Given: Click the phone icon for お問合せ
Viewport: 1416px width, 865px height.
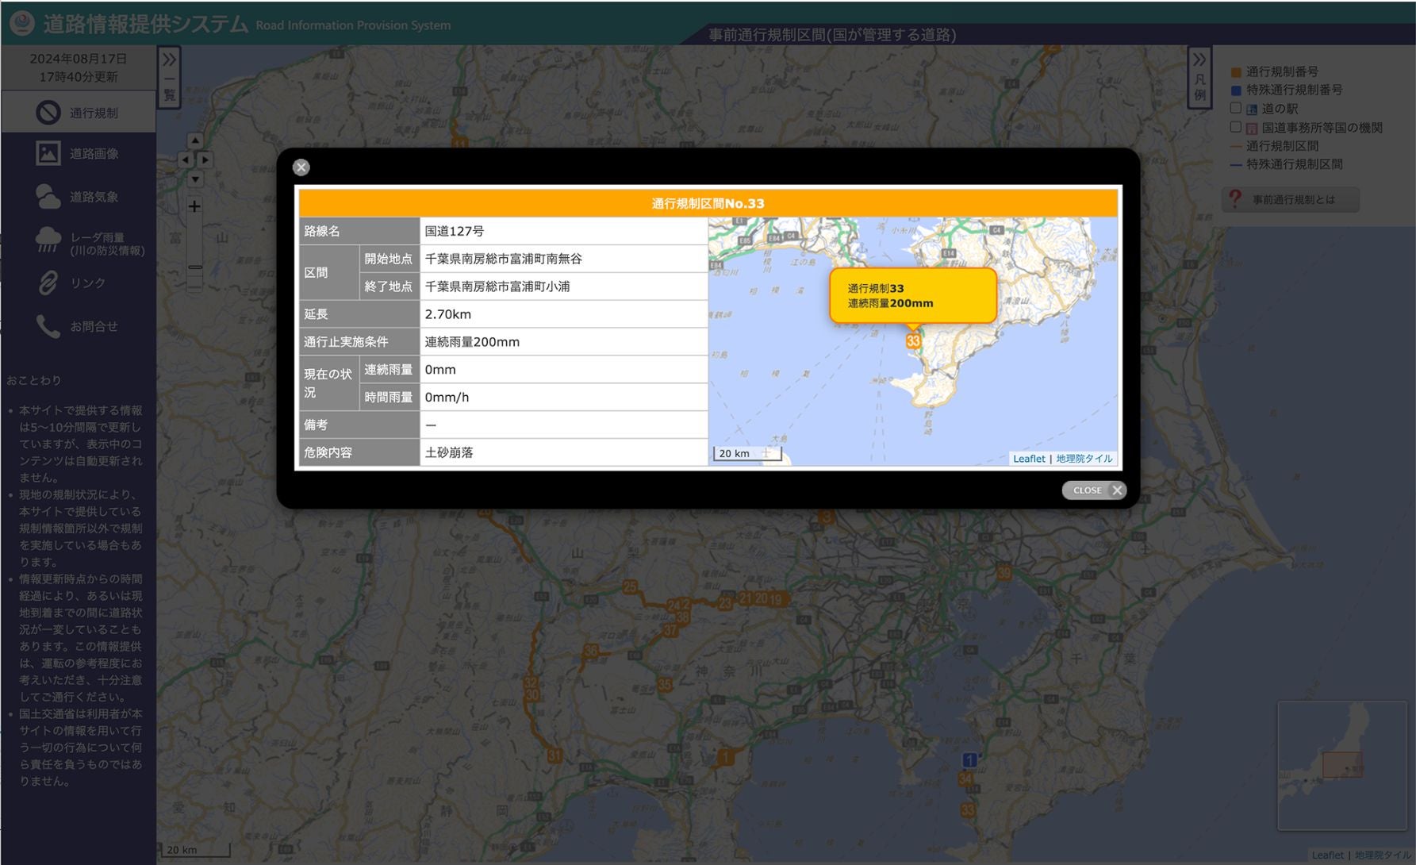Looking at the screenshot, I should [48, 326].
